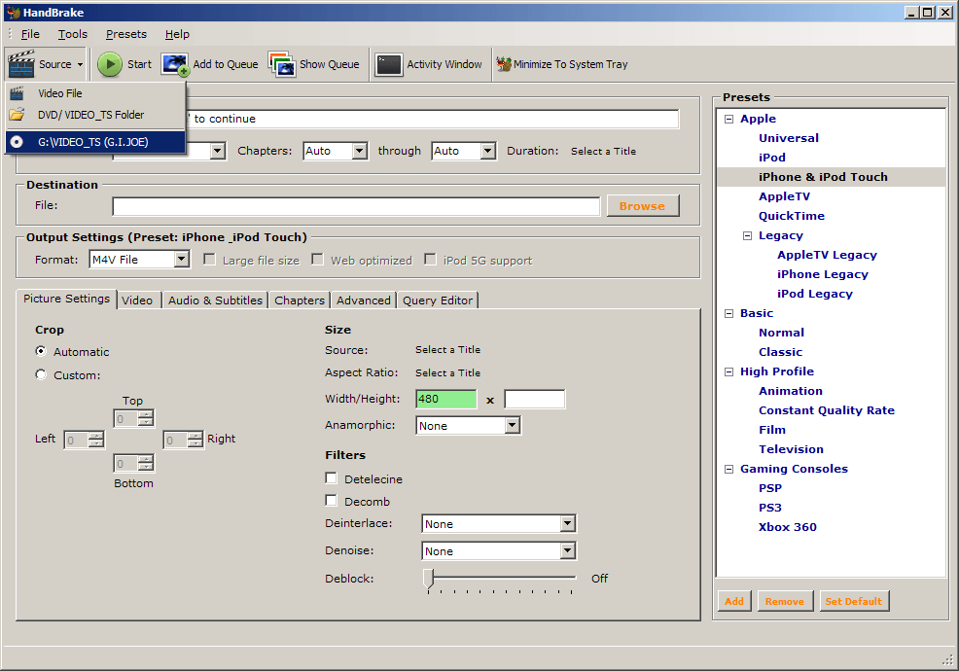
Task: Select the Animation preset
Action: [x=790, y=391]
